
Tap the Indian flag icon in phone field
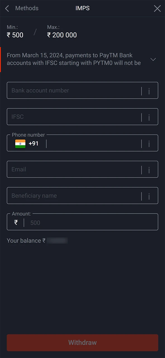pyautogui.click(x=20, y=143)
